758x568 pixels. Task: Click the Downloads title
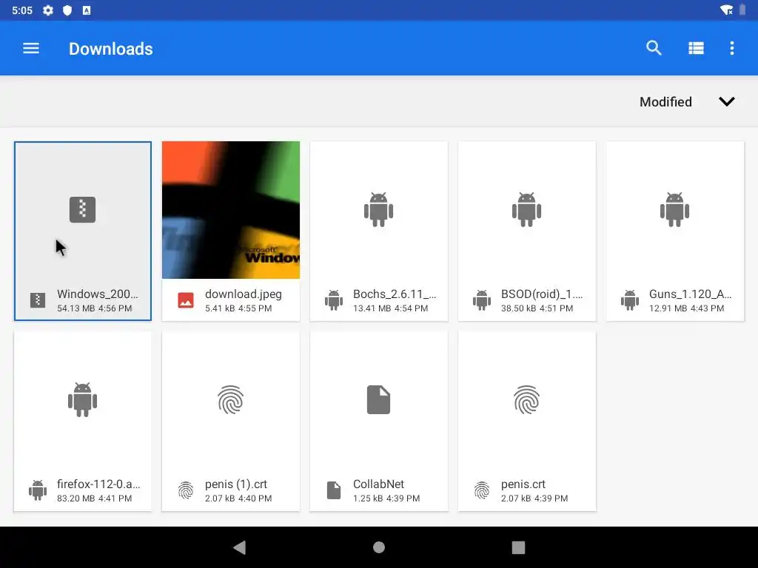tap(111, 49)
